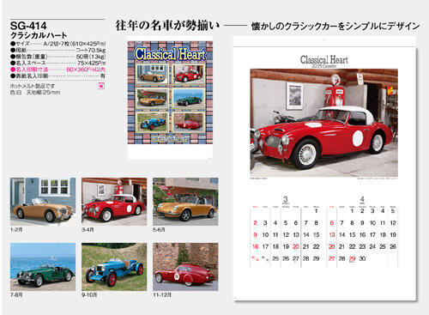The height and width of the screenshot is (315, 429).
Task: Click the gold Porsche picture on the cover
Action: pyautogui.click(x=152, y=98)
